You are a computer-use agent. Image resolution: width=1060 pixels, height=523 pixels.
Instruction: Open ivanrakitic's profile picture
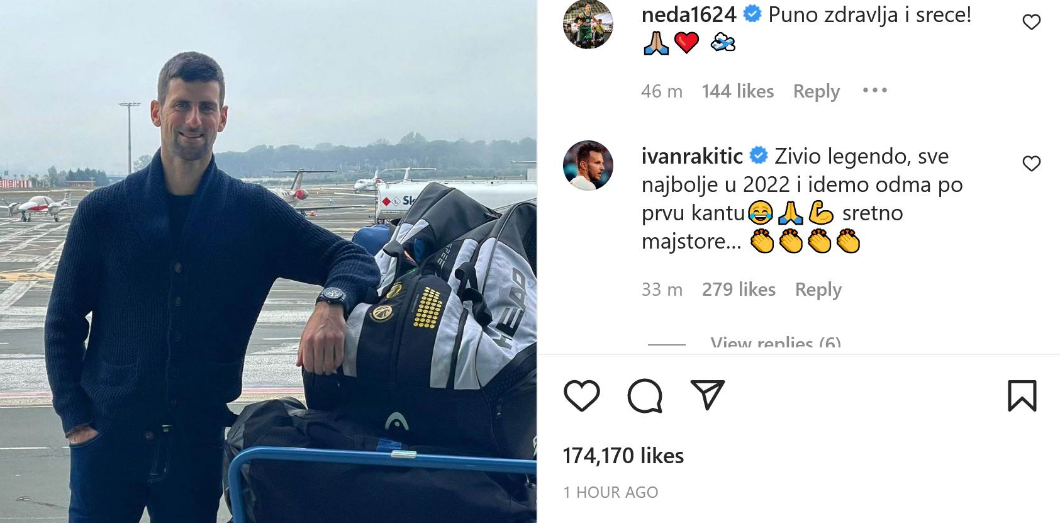click(x=588, y=165)
